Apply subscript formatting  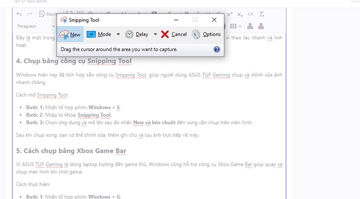click(x=240, y=15)
